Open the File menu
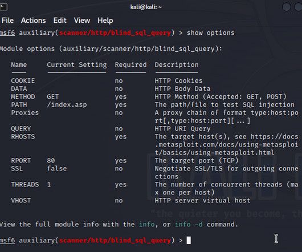302x252 pixels. 7,21
